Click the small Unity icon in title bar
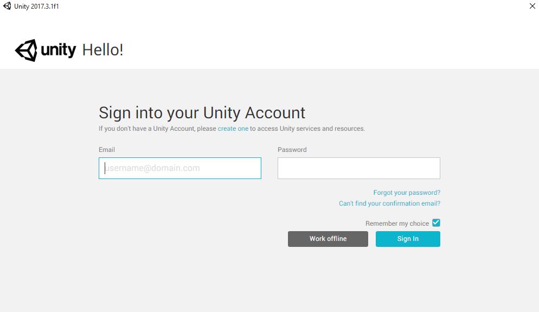 [x=7, y=6]
